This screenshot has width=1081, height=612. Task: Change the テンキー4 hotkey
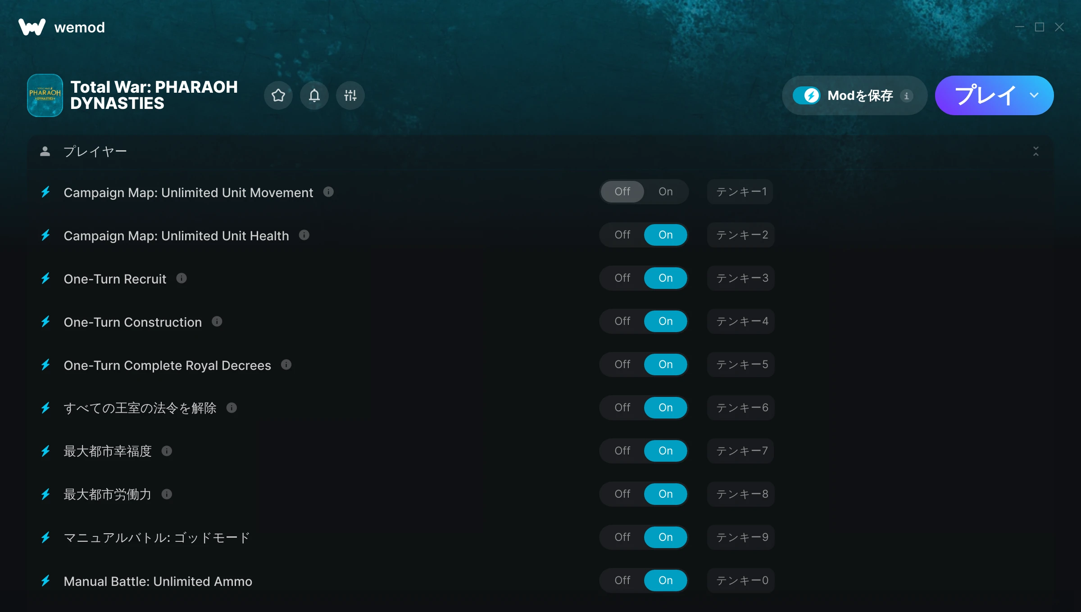click(741, 321)
